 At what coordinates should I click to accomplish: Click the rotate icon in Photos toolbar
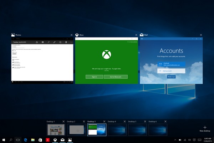(x=60, y=42)
